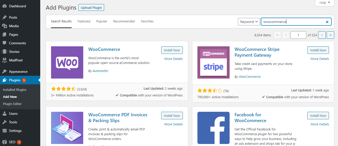
Task: Go to the next results page
Action: (x=322, y=35)
